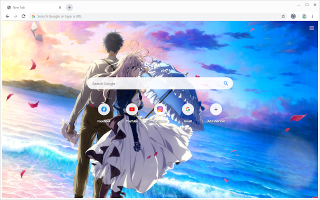Open the Instagram shortcut
Viewport: 320px width, 200px height.
[160, 109]
